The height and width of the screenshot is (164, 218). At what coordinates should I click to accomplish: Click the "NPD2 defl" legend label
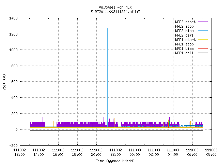tap(184, 35)
